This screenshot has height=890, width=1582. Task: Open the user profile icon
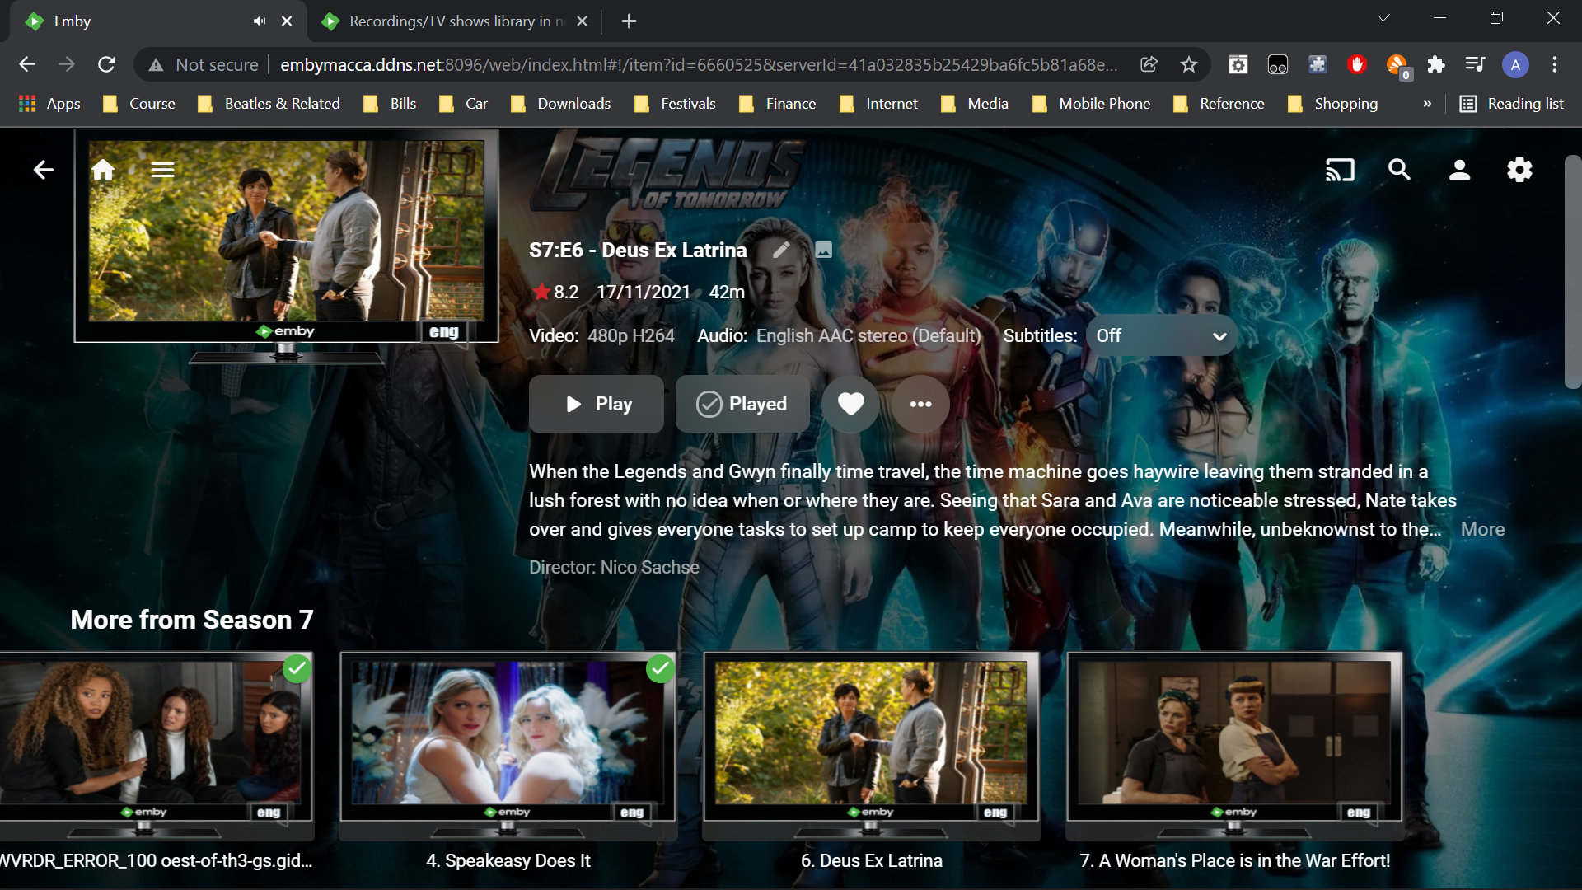(1459, 170)
